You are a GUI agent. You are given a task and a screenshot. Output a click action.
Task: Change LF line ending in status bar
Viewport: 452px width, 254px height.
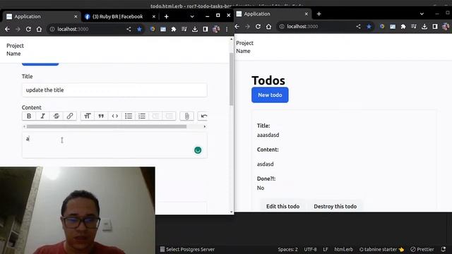pyautogui.click(x=326, y=249)
